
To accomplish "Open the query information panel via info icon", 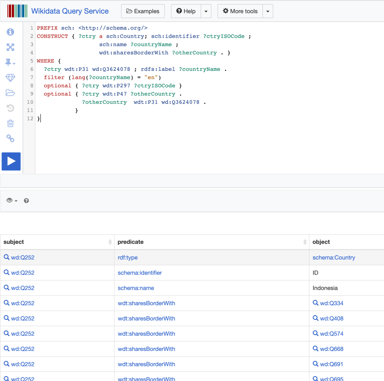I will pyautogui.click(x=10, y=32).
